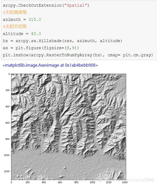Click the arcpy.CheckOutExtension("Spatial") code line

pos(46,5)
